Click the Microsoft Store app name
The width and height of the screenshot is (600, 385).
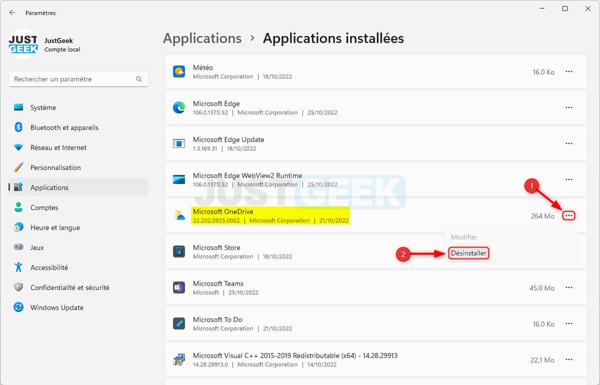[x=216, y=247]
